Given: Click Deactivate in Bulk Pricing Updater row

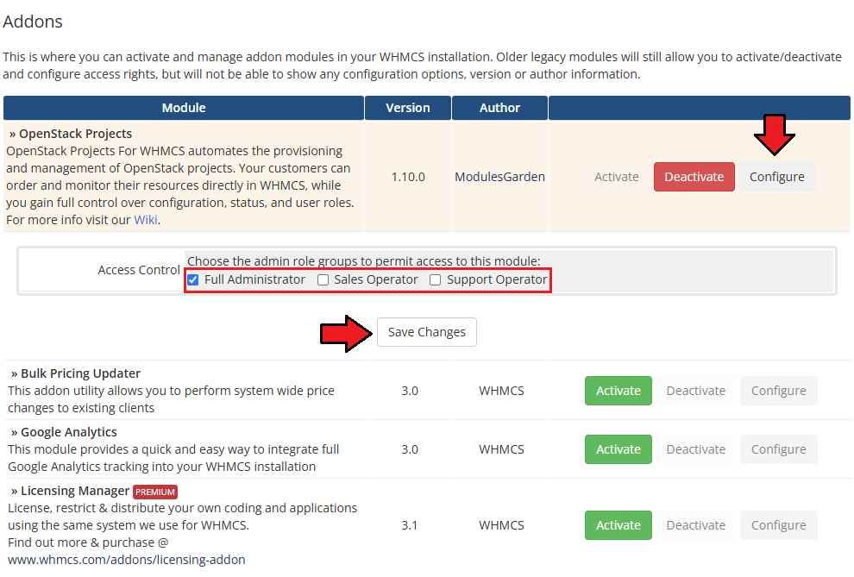Looking at the screenshot, I should 695,391.
